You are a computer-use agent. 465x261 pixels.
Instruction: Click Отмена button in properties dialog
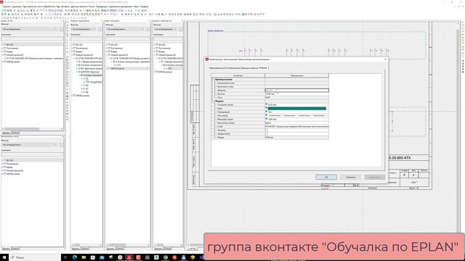click(x=350, y=177)
